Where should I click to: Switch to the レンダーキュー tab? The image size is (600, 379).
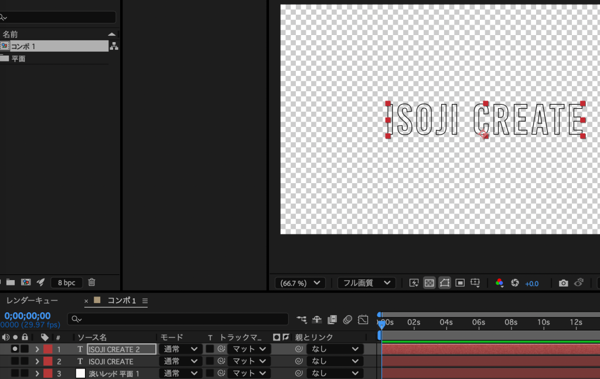coord(32,301)
